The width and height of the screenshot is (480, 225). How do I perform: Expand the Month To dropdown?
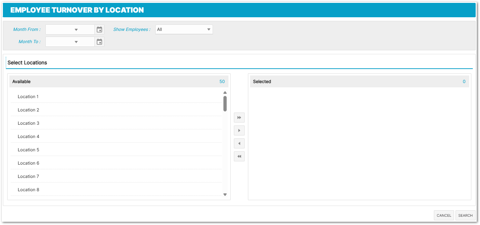click(76, 42)
